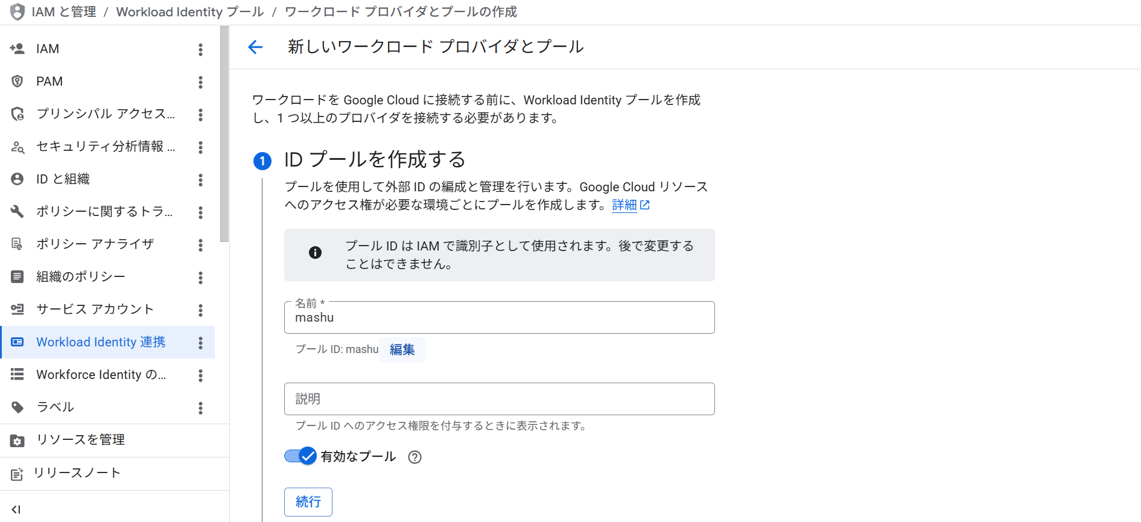Click the プリンシパル アクセス sidebar icon
This screenshot has height=522, width=1141.
pyautogui.click(x=17, y=114)
